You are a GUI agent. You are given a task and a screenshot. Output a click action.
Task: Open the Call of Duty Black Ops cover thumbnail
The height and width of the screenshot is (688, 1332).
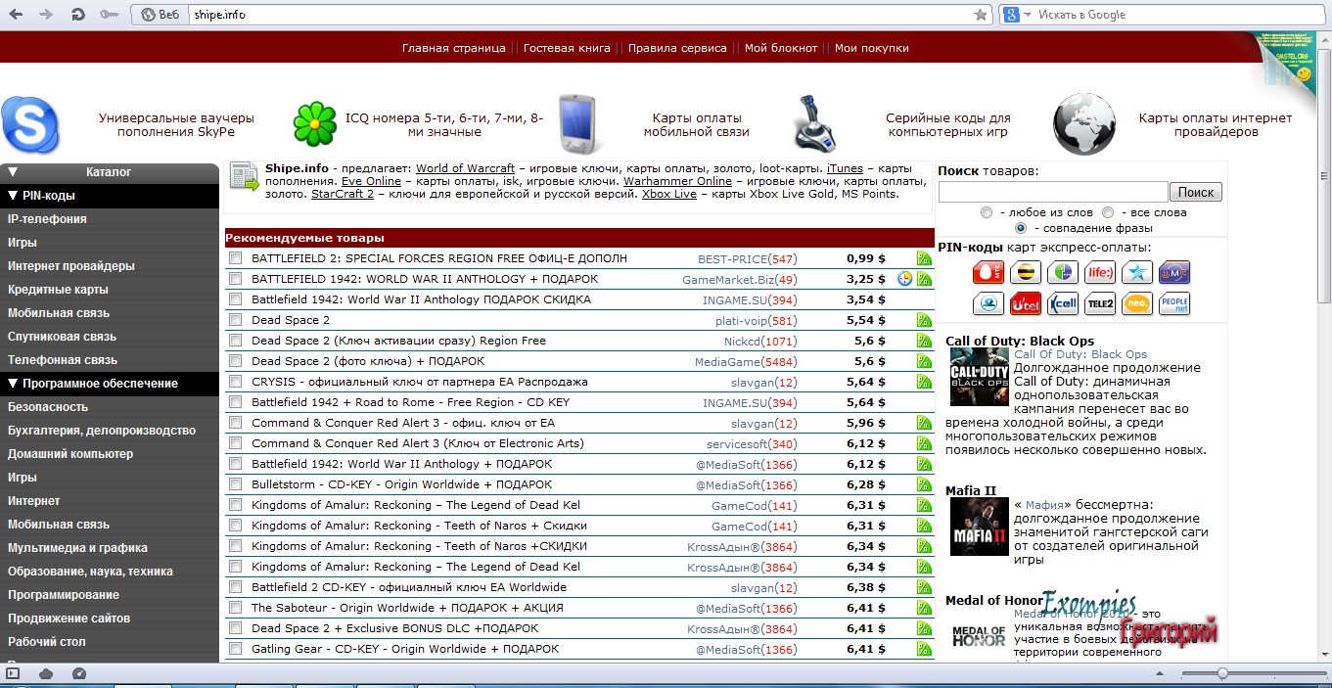[979, 377]
